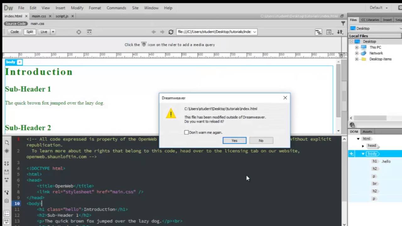Click the browser Forward arrow
402x226 pixels.
pos(162,32)
